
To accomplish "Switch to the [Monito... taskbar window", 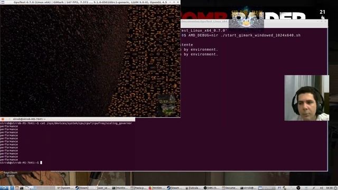I will pos(120,188).
